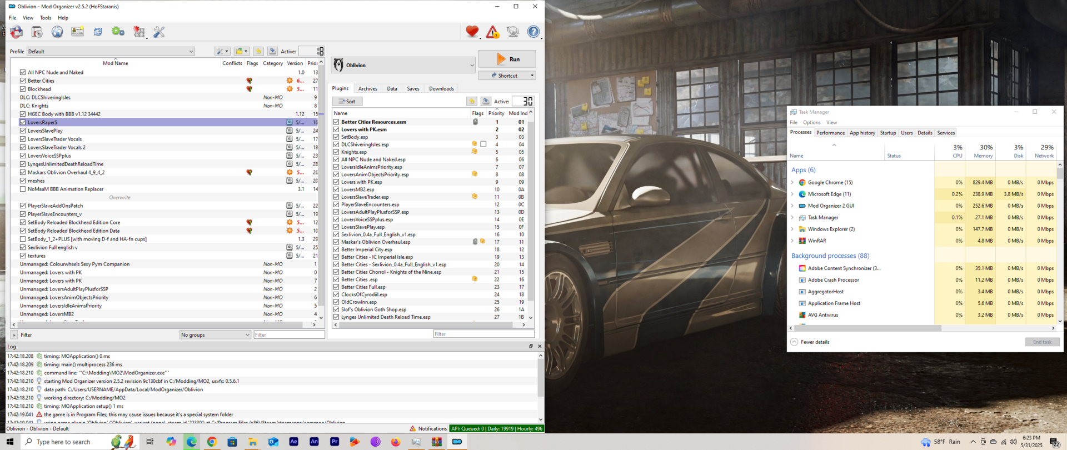Open Modify Executables green gears icon
This screenshot has width=1067, height=450.
click(x=118, y=32)
